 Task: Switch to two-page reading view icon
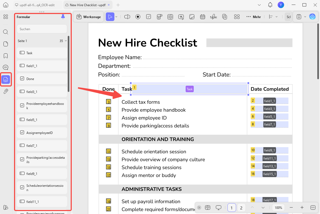point(207,208)
